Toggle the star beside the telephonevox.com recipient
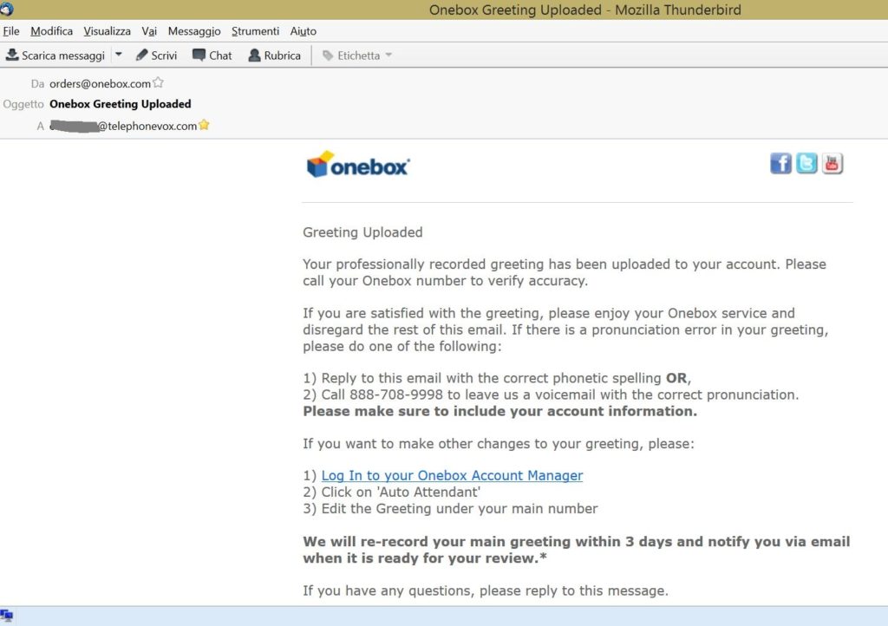 point(205,125)
